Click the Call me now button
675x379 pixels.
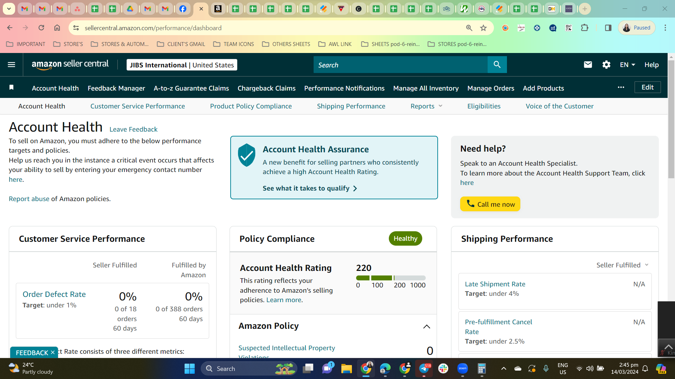tap(490, 204)
